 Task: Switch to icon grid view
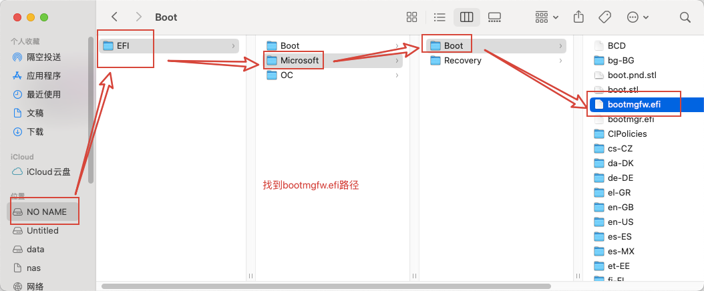point(411,17)
